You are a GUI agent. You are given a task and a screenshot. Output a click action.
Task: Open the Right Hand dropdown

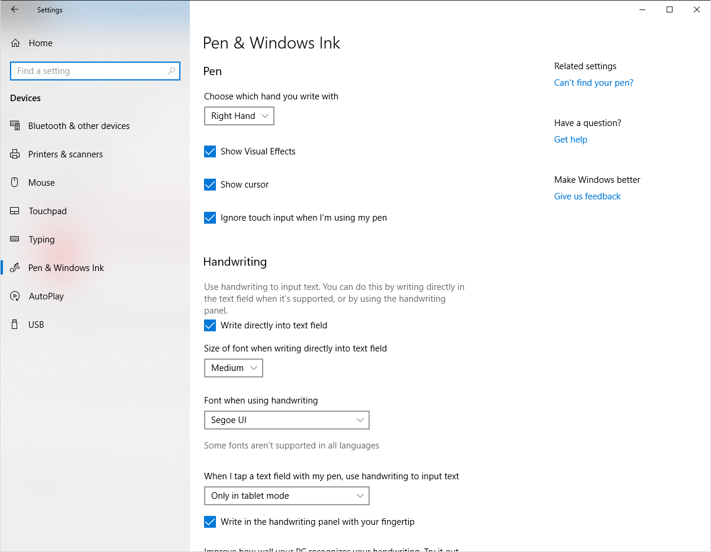[239, 116]
